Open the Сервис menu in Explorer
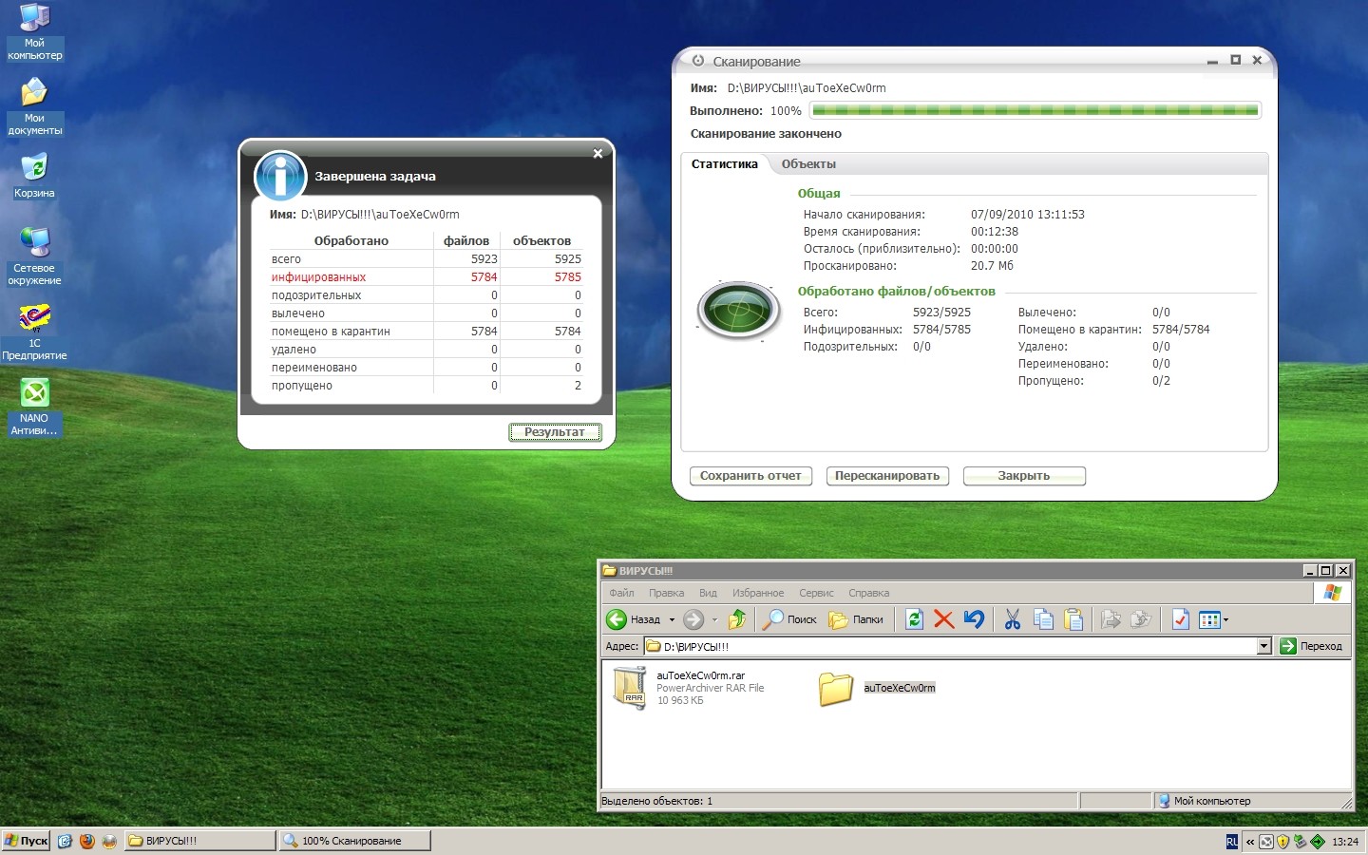This screenshot has height=855, width=1368. coord(816,593)
